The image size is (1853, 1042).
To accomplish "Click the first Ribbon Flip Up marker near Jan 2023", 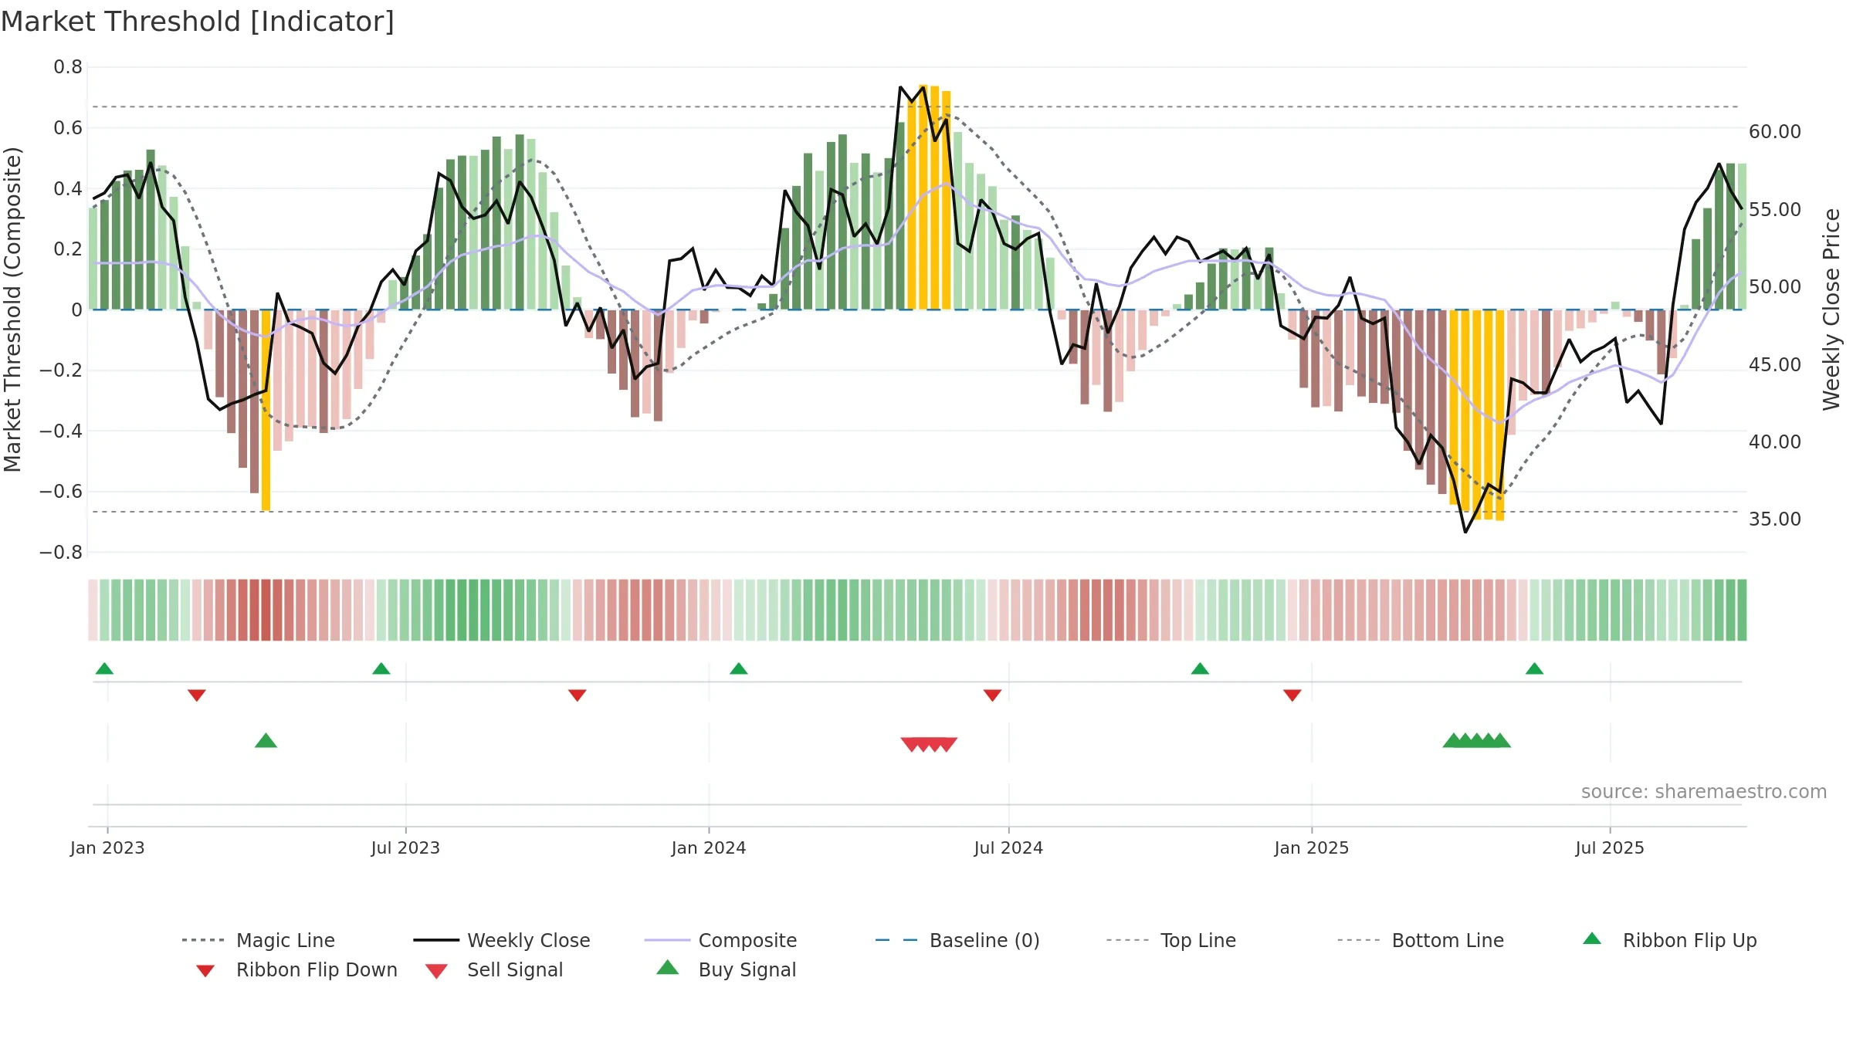I will point(104,668).
